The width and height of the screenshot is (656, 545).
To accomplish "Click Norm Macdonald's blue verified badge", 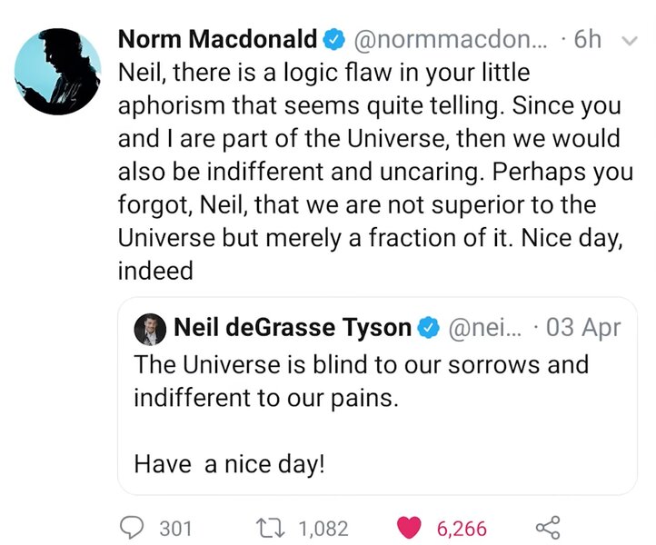I will (x=333, y=40).
